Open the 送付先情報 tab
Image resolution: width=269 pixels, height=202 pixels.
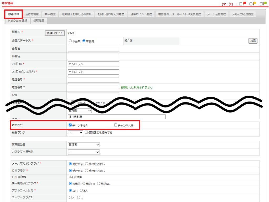32,14
